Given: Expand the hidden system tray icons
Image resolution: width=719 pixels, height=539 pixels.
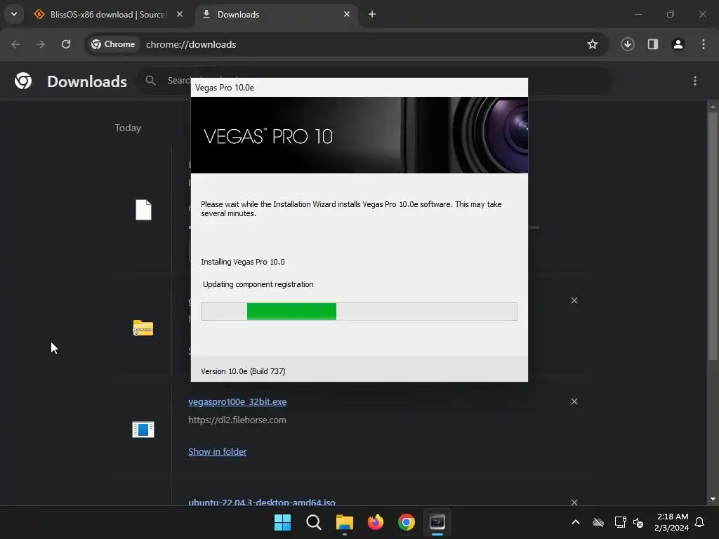Looking at the screenshot, I should coord(576,522).
